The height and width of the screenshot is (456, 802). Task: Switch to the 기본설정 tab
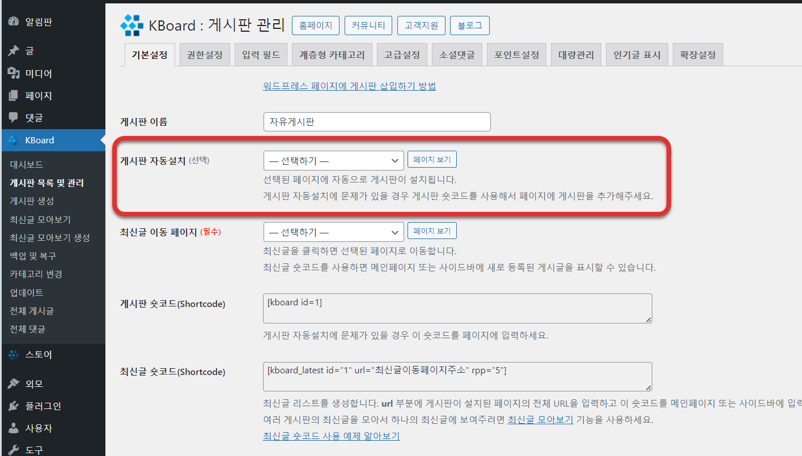click(x=150, y=55)
